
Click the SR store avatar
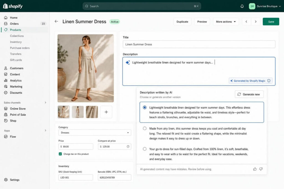(x=252, y=6)
